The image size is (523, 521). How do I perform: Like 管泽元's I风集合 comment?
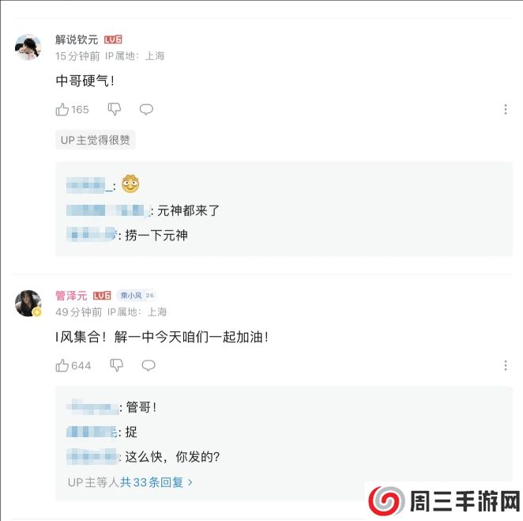pos(62,365)
